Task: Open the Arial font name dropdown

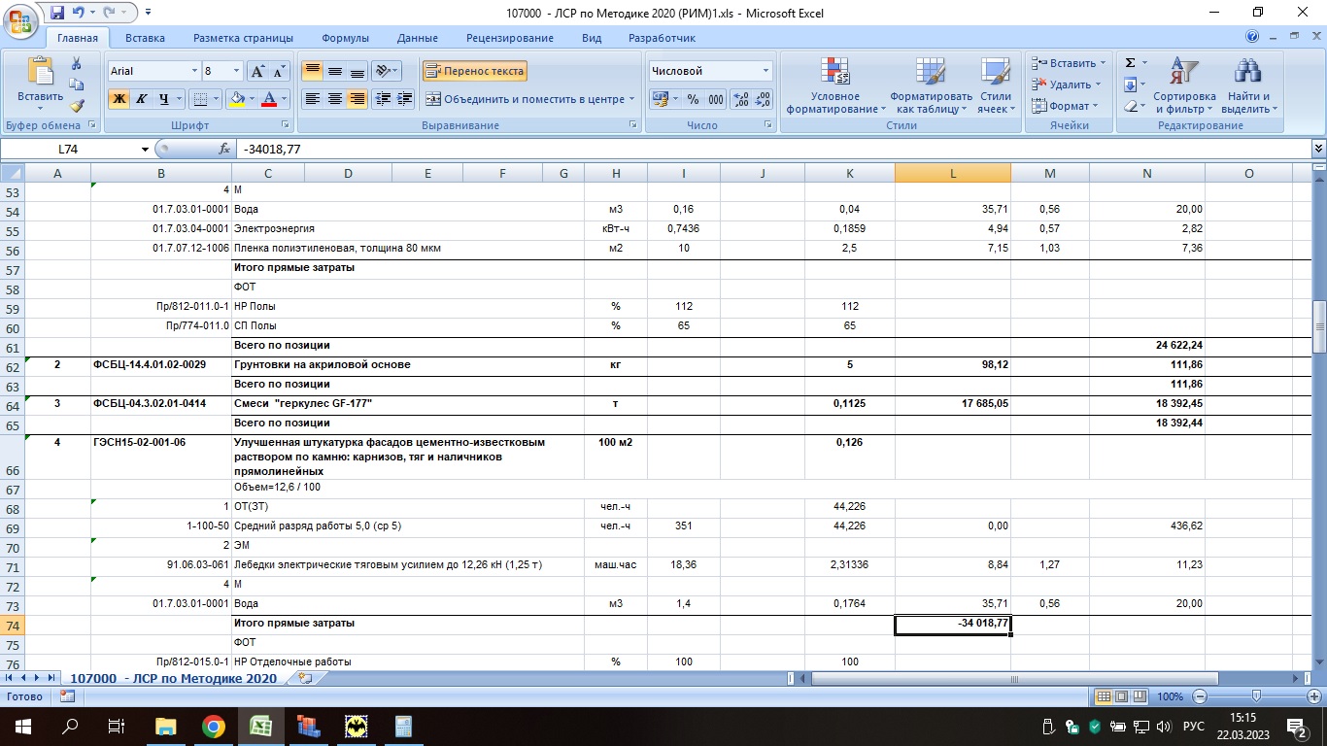Action: tap(192, 71)
